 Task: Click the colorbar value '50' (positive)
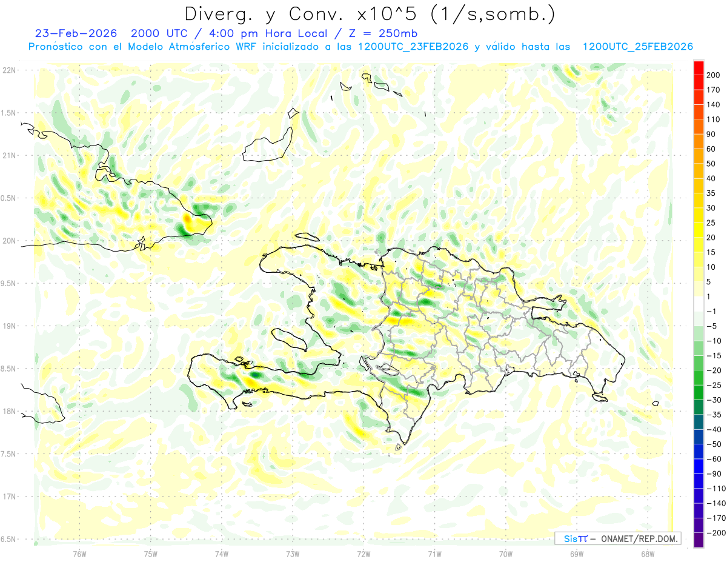coord(711,164)
